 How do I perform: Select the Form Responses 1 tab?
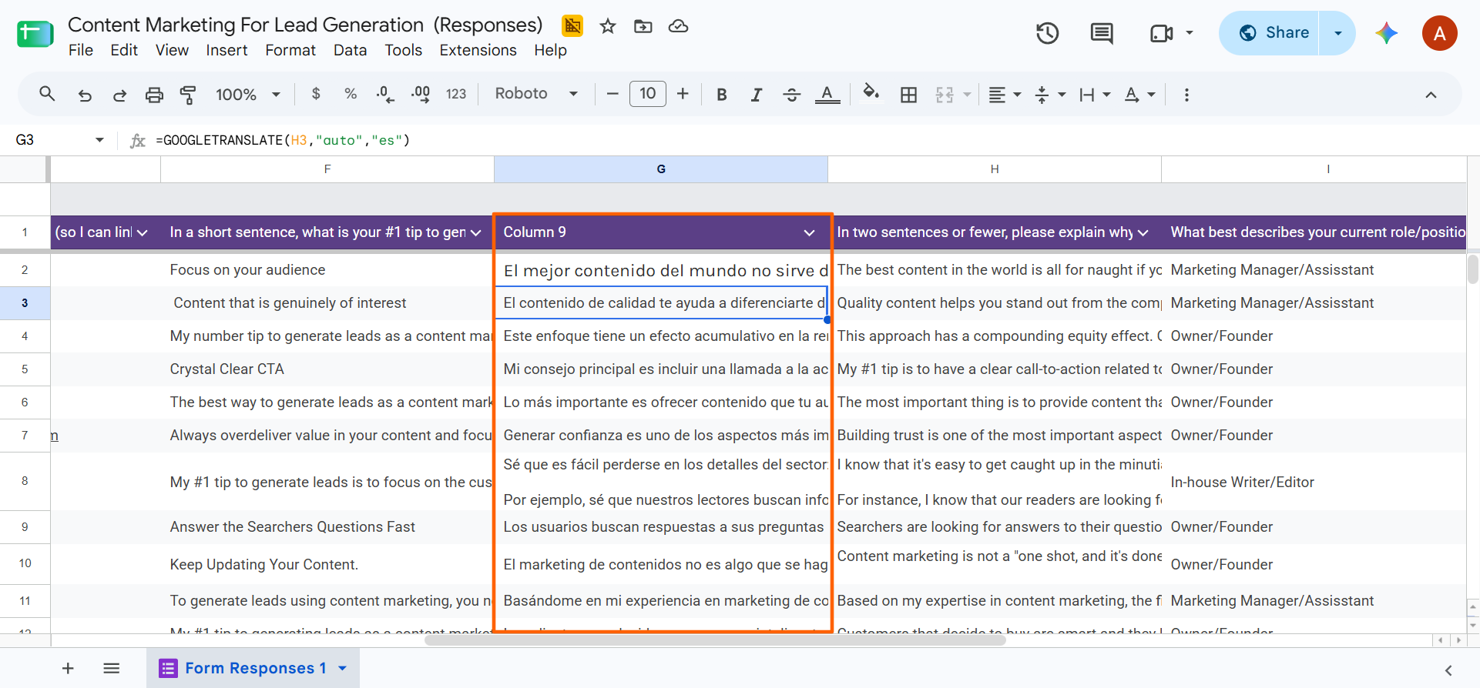[253, 668]
